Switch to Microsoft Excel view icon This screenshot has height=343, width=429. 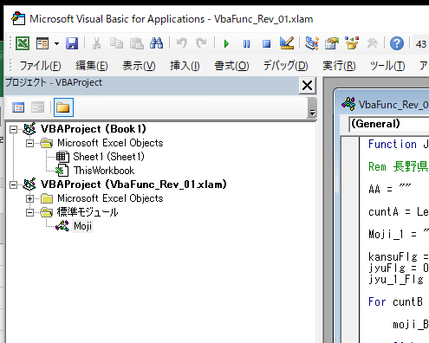click(23, 44)
